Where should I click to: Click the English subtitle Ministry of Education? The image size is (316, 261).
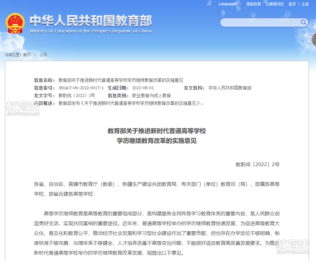91,31
